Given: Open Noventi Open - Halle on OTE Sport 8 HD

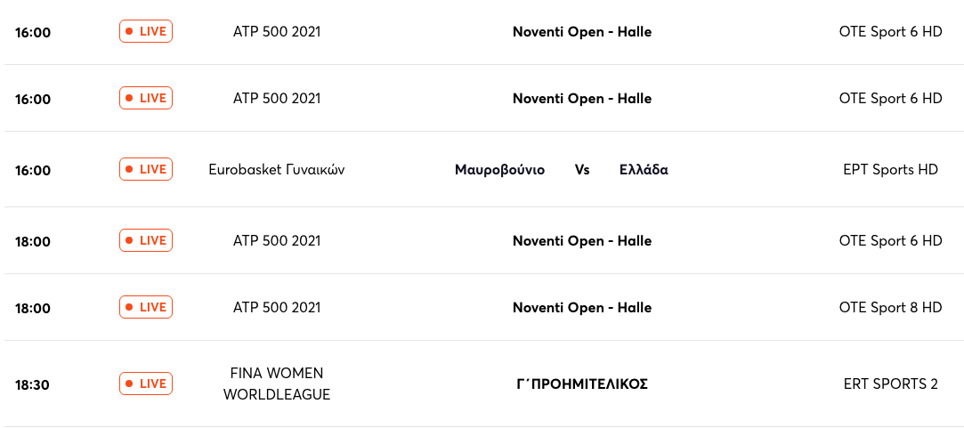Looking at the screenshot, I should coord(582,308).
